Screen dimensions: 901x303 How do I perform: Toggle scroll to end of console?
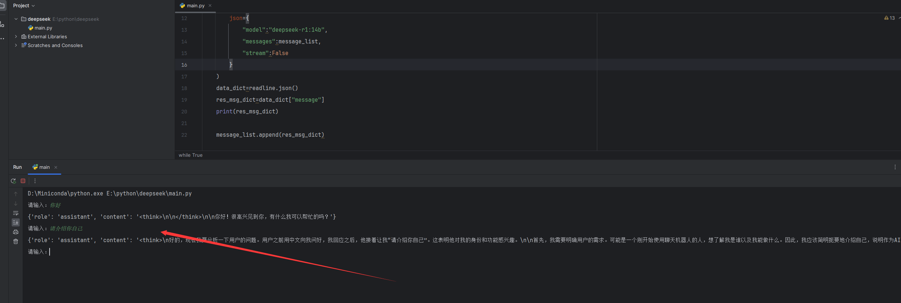click(16, 222)
